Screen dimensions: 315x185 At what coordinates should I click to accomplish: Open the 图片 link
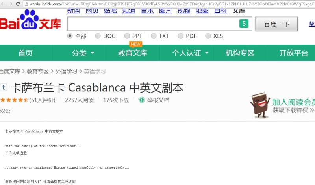[165, 11]
